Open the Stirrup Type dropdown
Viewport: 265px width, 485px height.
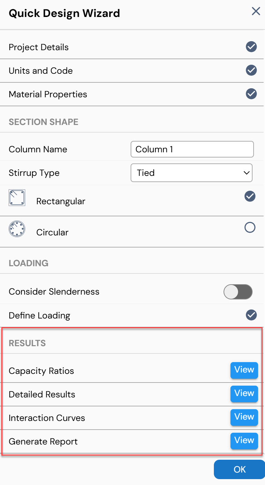click(191, 173)
